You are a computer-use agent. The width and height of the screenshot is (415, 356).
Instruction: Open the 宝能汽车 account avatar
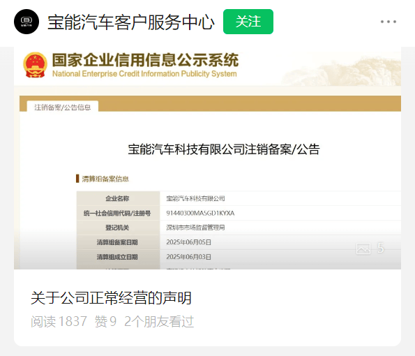coord(27,22)
